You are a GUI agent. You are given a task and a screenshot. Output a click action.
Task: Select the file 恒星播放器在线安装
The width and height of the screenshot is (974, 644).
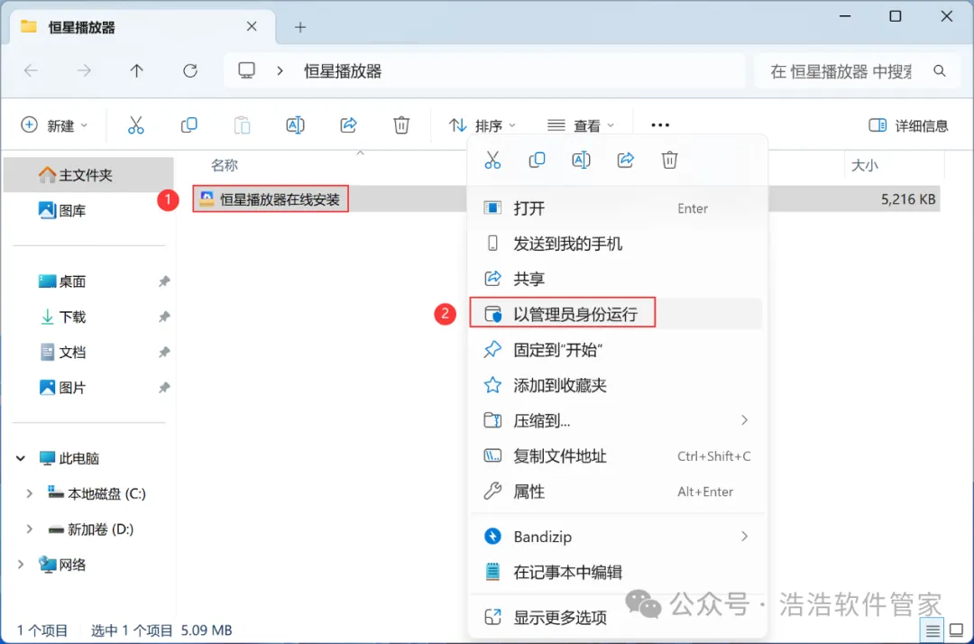271,199
